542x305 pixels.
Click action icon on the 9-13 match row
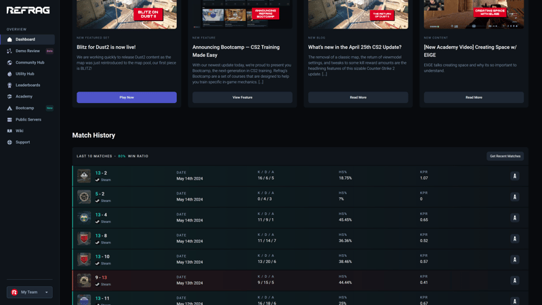[x=515, y=281]
